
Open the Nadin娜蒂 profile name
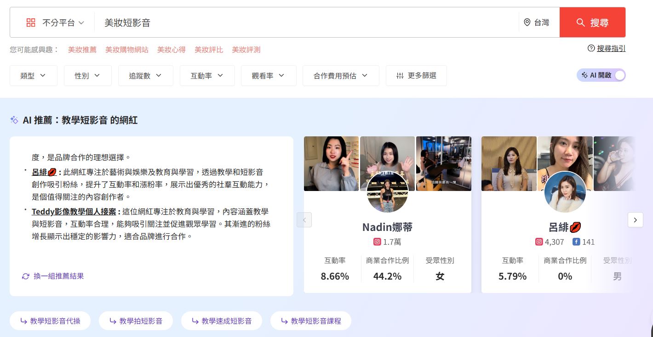388,227
